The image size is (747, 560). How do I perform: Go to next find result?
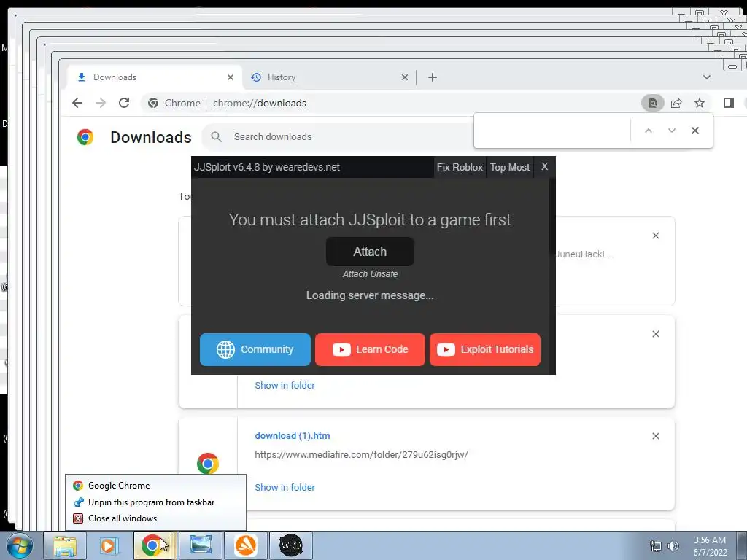coord(672,131)
